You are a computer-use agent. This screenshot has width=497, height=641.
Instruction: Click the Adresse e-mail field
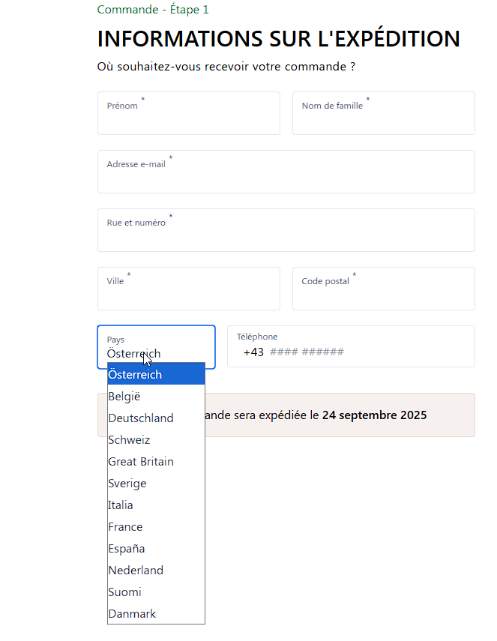point(286,172)
